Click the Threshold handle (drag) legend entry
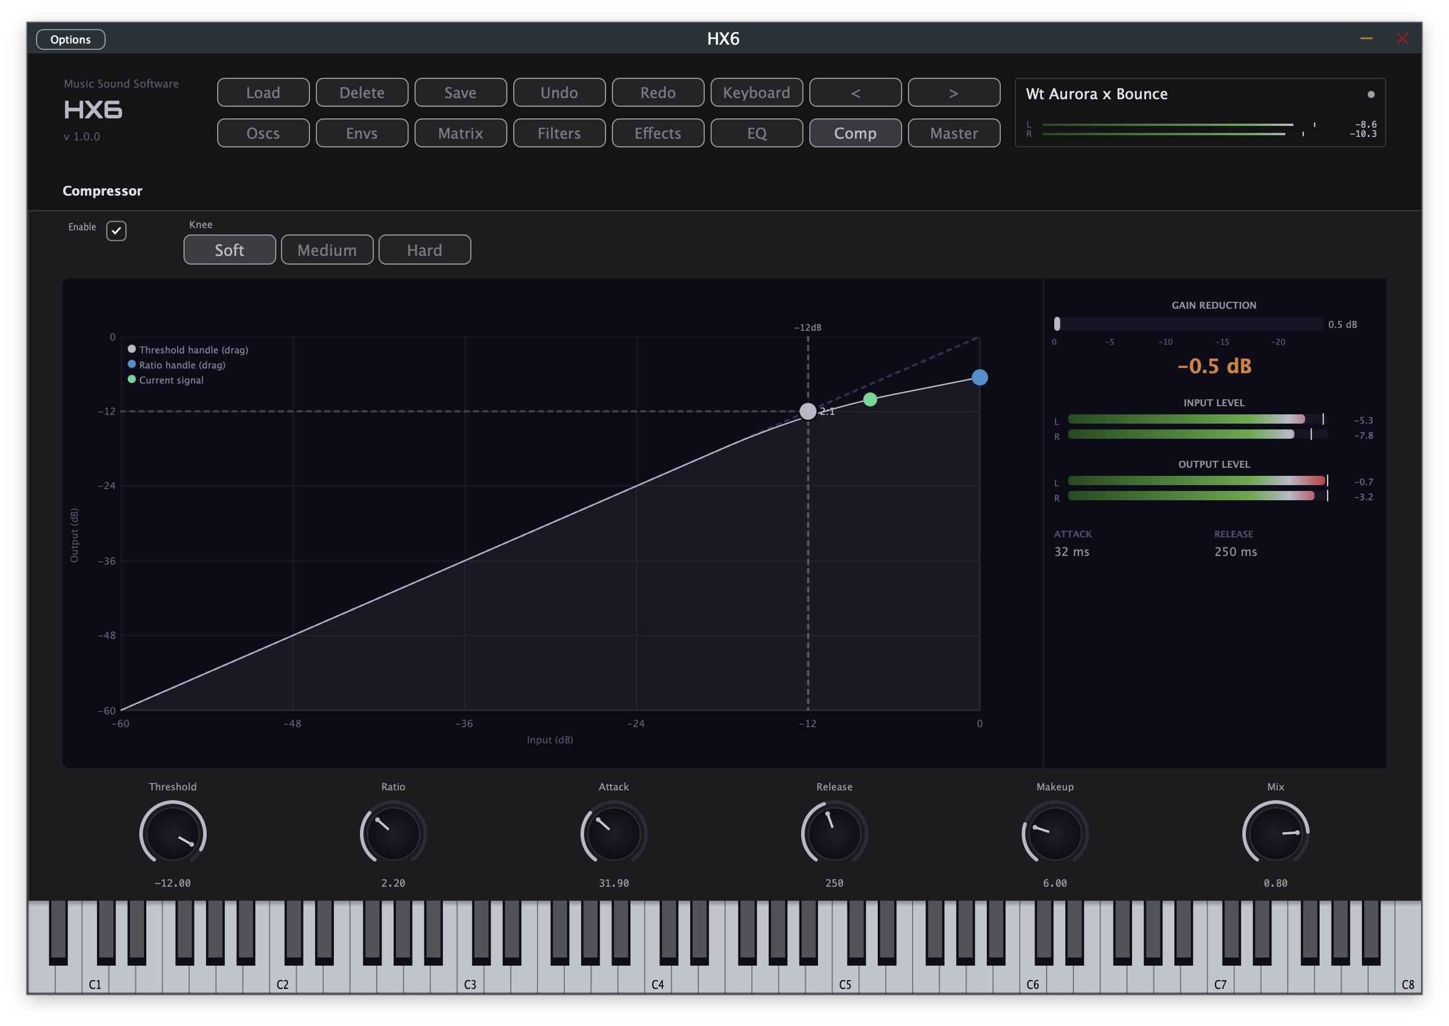1449x1026 pixels. (x=188, y=349)
